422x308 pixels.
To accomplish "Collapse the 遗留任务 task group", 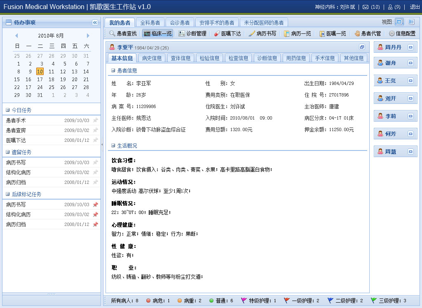I will 8,152.
